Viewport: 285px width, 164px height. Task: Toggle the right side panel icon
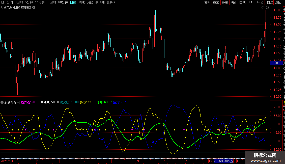click(x=268, y=8)
